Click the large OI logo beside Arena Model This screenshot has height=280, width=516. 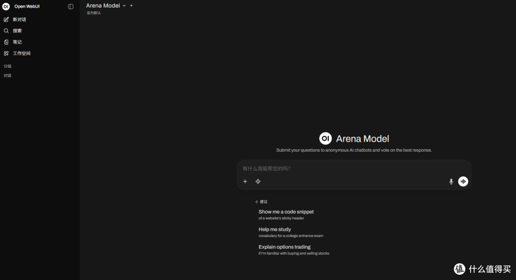(x=325, y=138)
